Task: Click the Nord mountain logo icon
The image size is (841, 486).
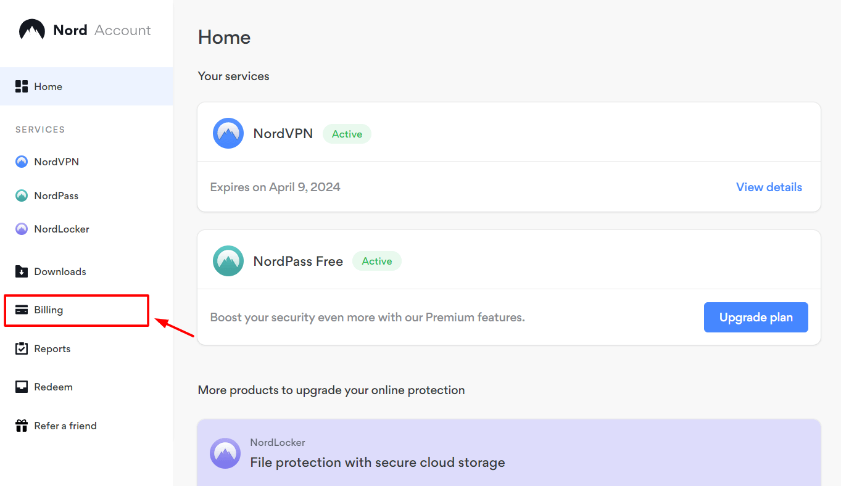Action: (31, 30)
